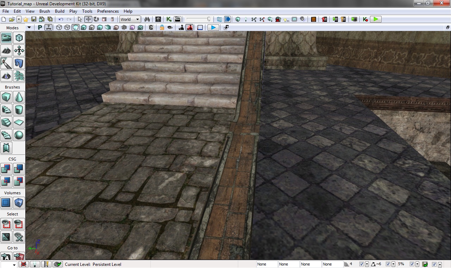Click the Save level floppy icon

click(x=34, y=19)
